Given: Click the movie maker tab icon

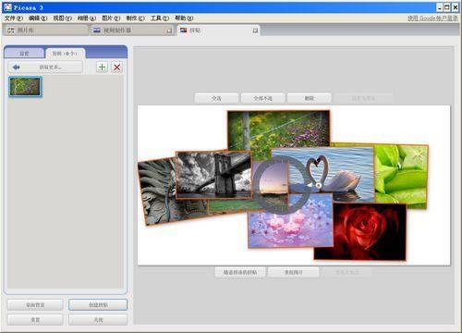Looking at the screenshot, I should (97, 31).
